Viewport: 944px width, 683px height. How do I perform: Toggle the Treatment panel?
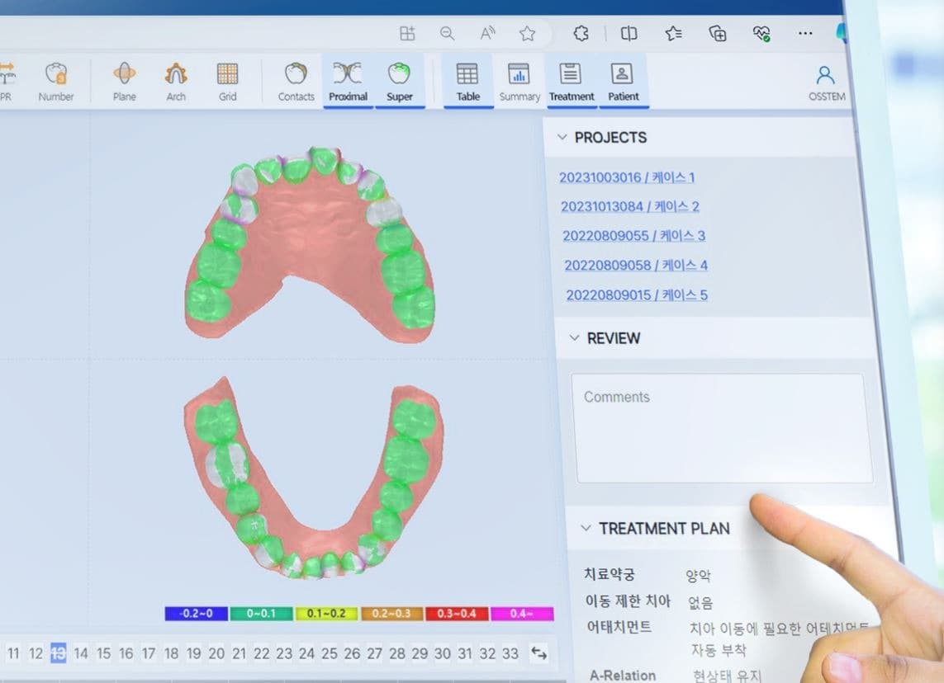coord(572,81)
